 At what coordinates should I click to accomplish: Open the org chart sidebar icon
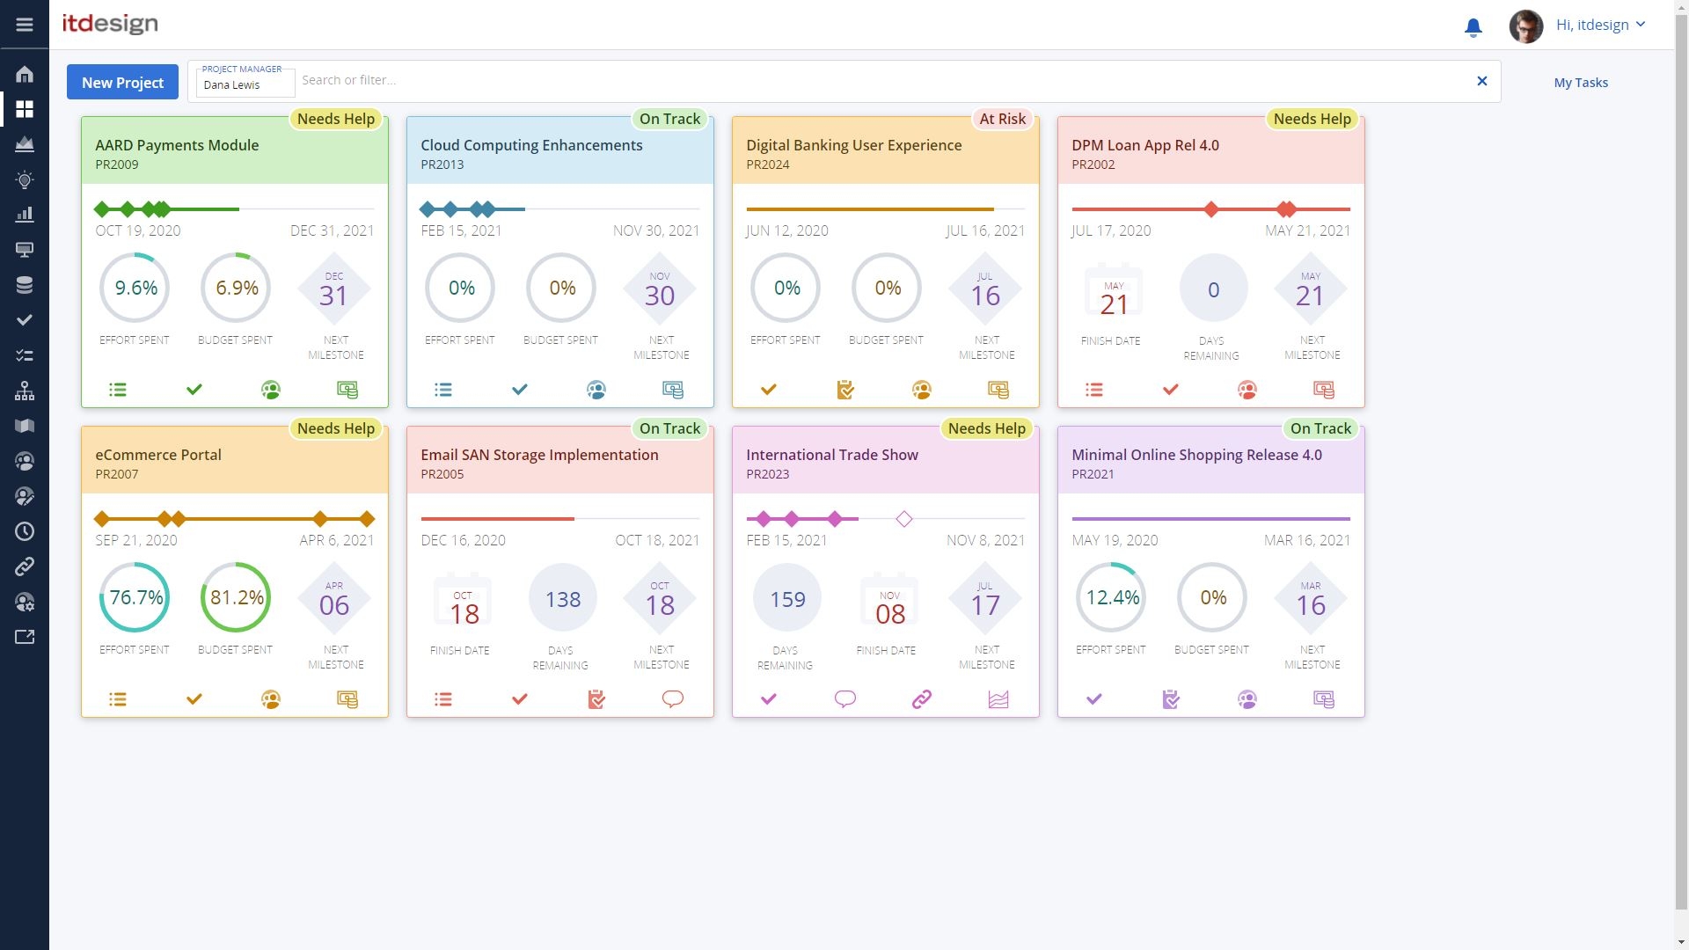tap(25, 391)
